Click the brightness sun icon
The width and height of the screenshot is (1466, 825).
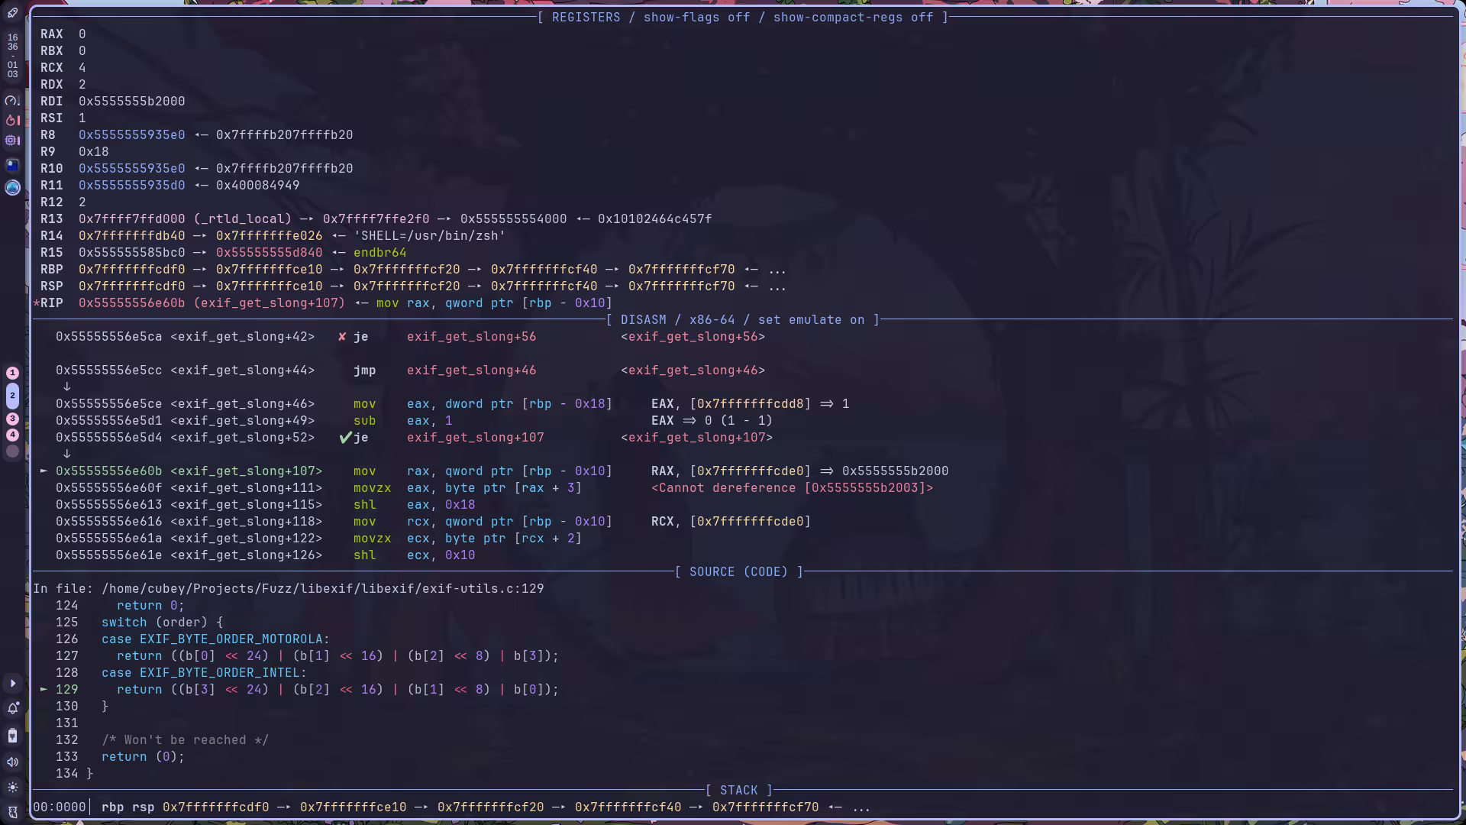point(12,787)
